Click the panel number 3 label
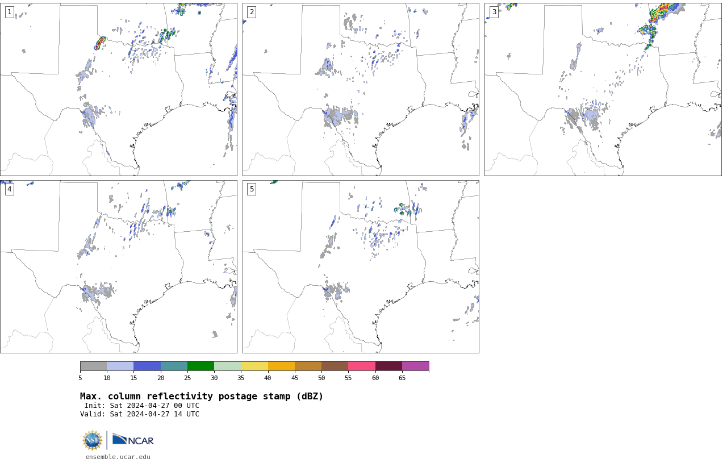The height and width of the screenshot is (463, 727). (x=494, y=12)
